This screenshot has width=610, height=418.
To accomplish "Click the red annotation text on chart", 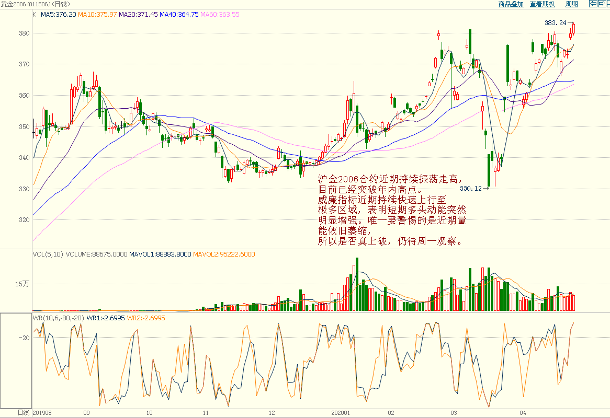I will pos(391,211).
